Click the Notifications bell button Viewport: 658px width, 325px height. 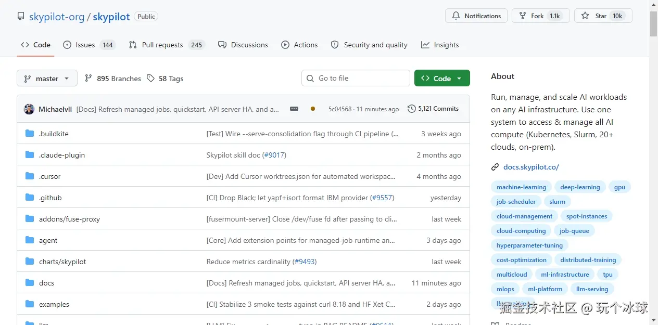(x=476, y=16)
